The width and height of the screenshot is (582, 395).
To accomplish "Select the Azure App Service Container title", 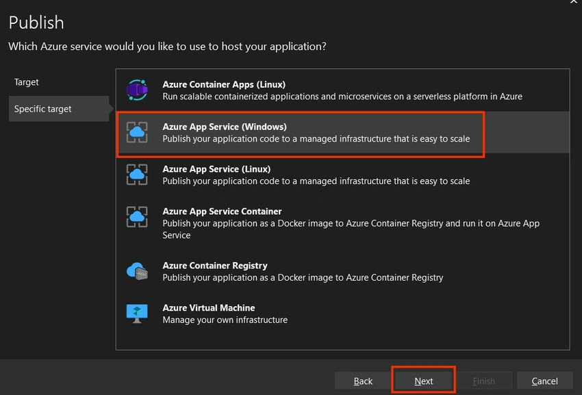I will [x=222, y=212].
